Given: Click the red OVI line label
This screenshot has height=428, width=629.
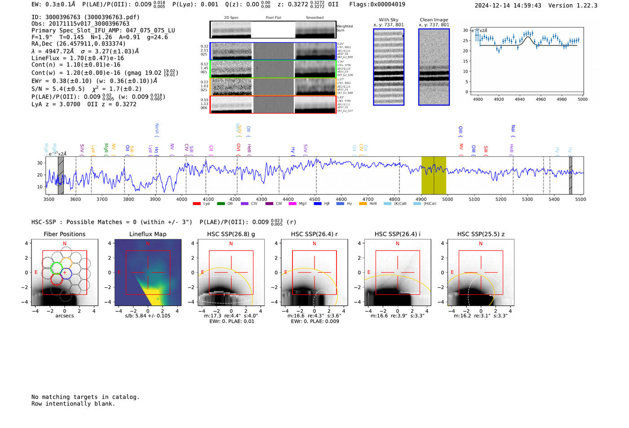Looking at the screenshot, I should [239, 150].
